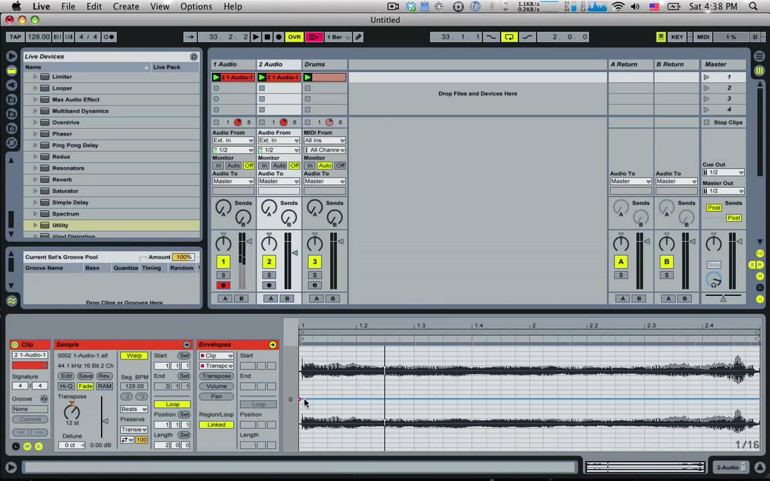770x481 pixels.
Task: Toggle the Info View triangle at bottom left
Action: point(11,468)
